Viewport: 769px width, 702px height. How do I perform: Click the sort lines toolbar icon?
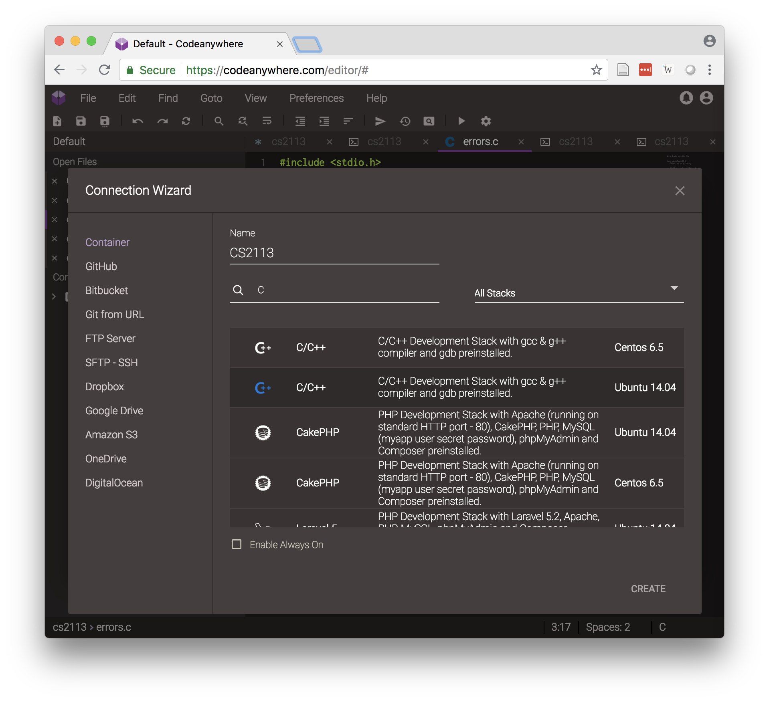click(x=348, y=121)
